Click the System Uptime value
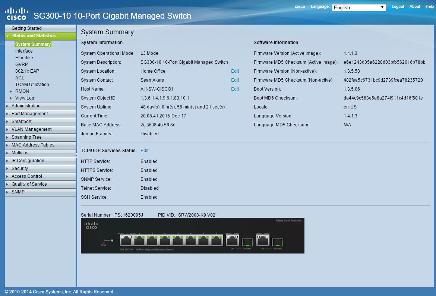 [x=183, y=107]
